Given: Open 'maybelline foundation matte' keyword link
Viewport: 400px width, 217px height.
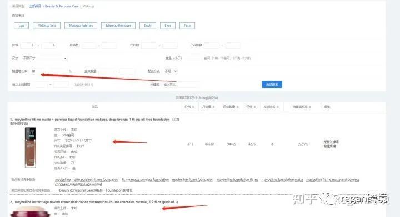Looking at the screenshot, I should click(282, 180).
